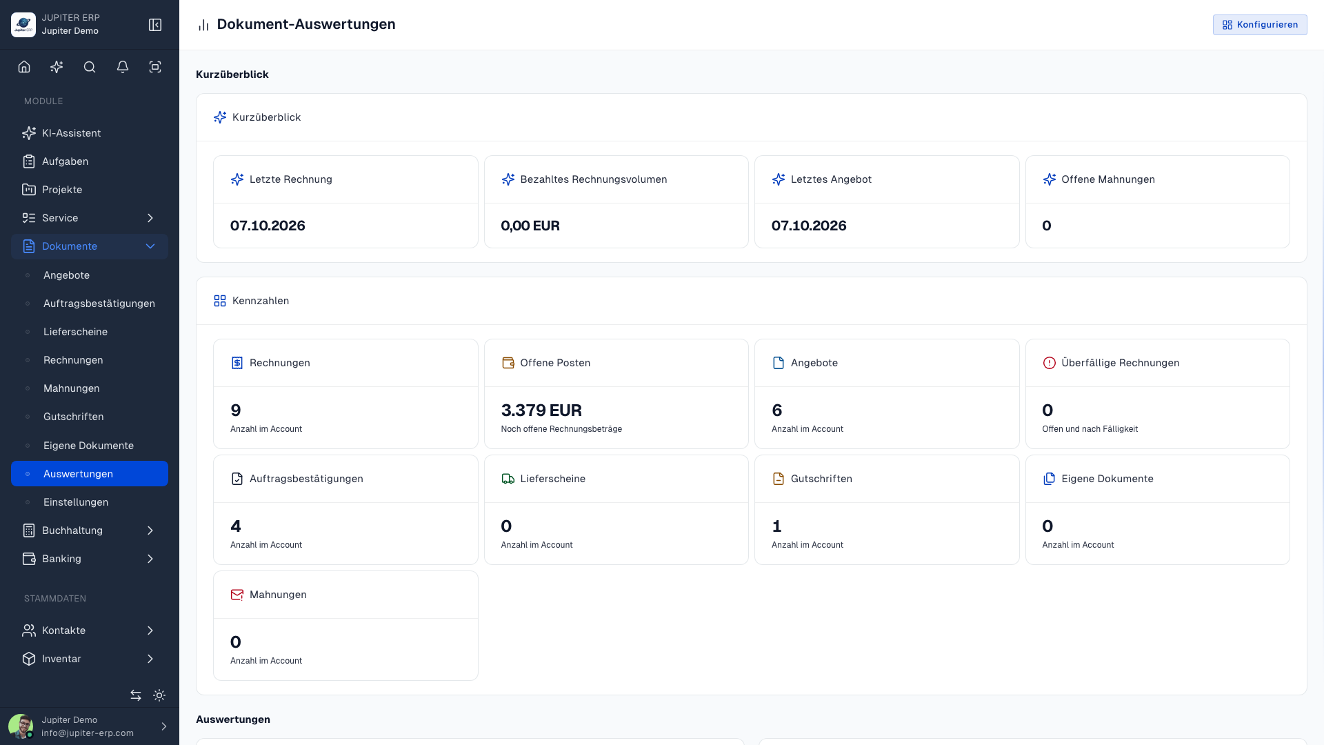1324x745 pixels.
Task: Click the swap arrows icon at the sidebar bottom
Action: tap(136, 695)
